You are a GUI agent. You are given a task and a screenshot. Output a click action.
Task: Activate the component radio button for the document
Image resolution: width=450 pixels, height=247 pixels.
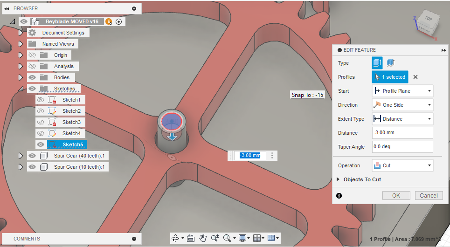pyautogui.click(x=118, y=21)
